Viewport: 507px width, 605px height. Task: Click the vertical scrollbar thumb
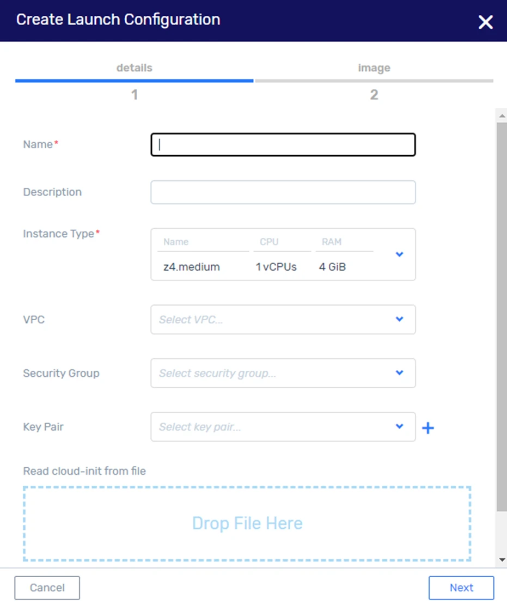(501, 316)
